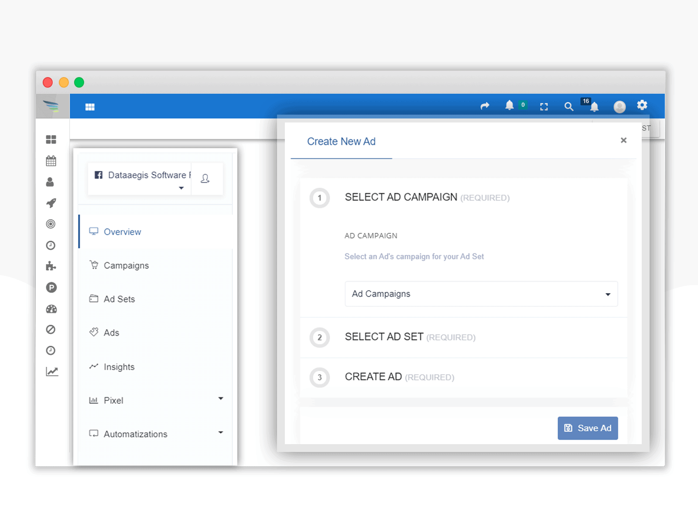Expand the Automatizations submenu arrow
This screenshot has width=698, height=523.
tap(221, 432)
